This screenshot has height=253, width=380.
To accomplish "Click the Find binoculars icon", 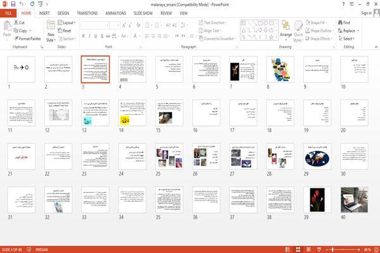I will (x=340, y=22).
